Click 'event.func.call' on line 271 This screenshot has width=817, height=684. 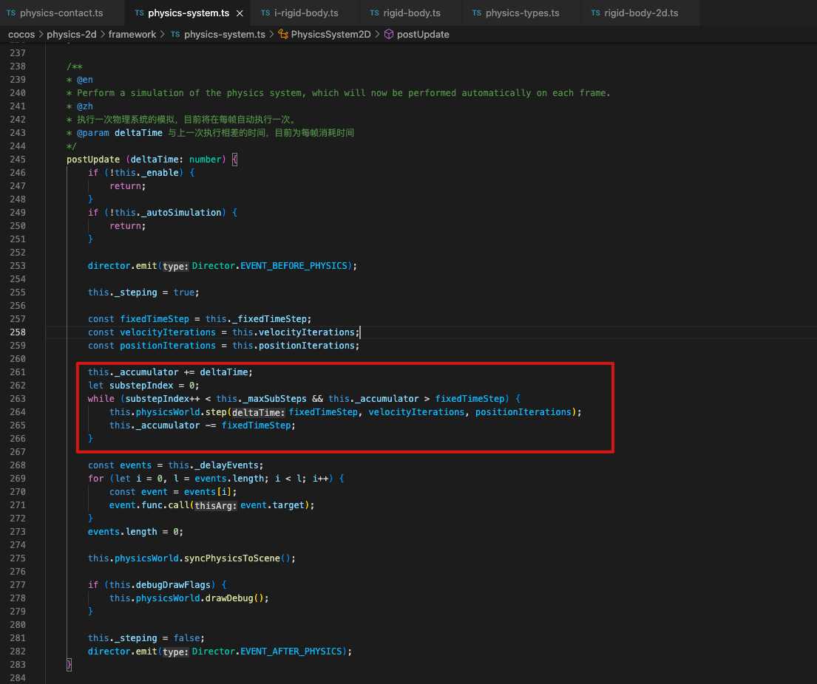[x=149, y=505]
